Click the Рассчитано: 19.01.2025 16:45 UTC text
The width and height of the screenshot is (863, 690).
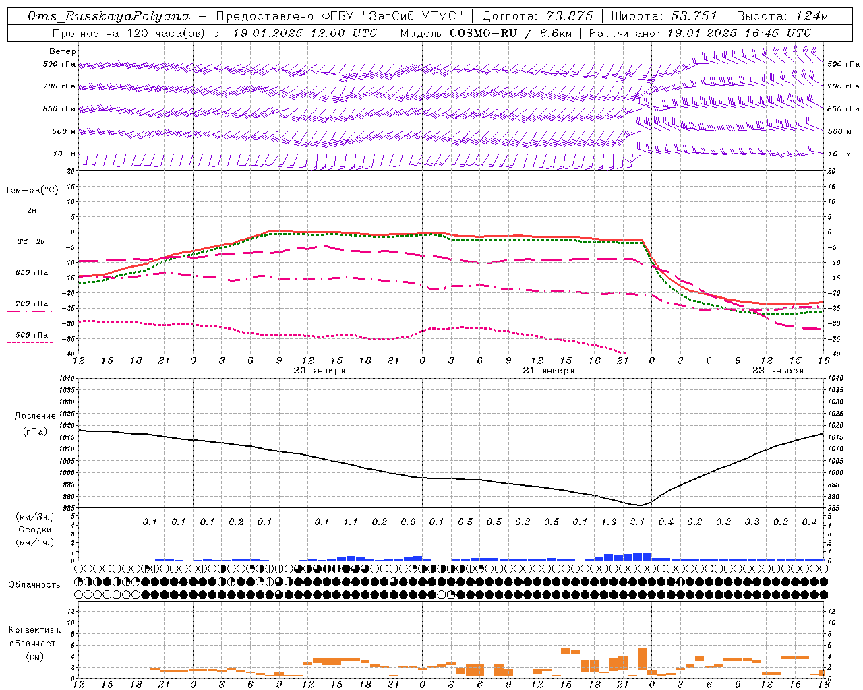[x=700, y=33]
